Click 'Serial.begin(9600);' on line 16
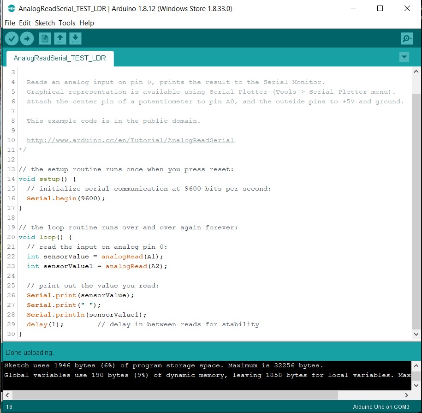The image size is (422, 413). [x=65, y=198]
